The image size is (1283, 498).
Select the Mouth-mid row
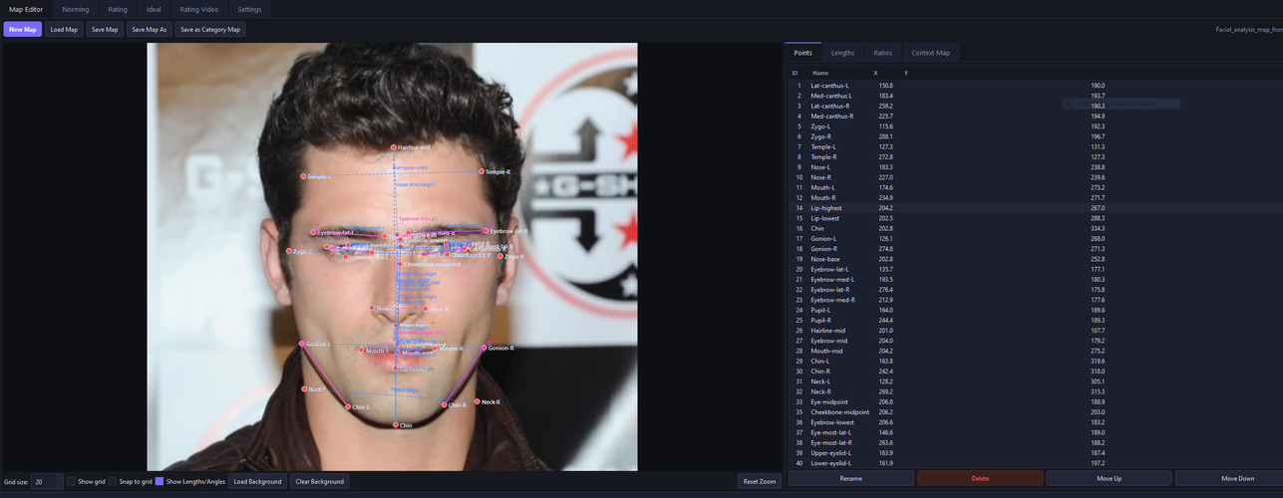pos(1035,351)
